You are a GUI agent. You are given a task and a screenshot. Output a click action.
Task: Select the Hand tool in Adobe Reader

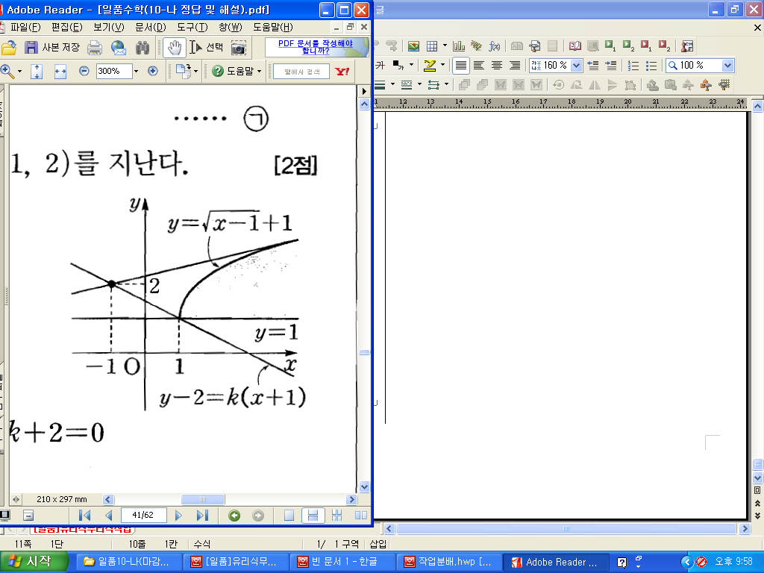[175, 47]
